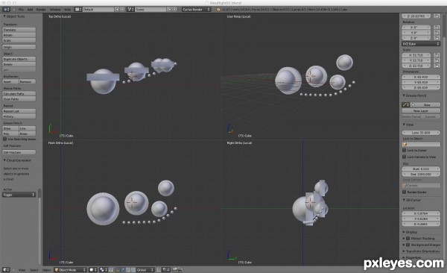The width and height of the screenshot is (447, 273).
Task: Open the Add menu
Action: click(30, 10)
